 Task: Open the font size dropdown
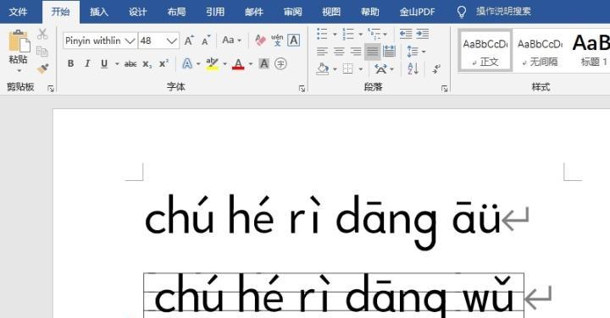(171, 41)
